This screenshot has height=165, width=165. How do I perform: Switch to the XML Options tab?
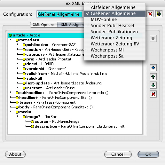pos(44,25)
